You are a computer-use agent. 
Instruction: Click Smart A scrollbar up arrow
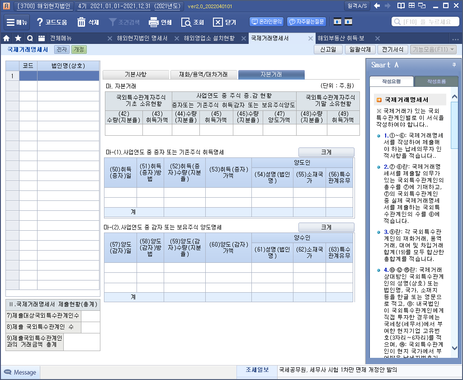(x=454, y=97)
